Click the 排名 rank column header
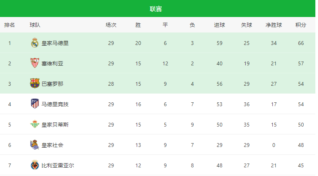Screen dimensions: 318x176 tap(9, 25)
